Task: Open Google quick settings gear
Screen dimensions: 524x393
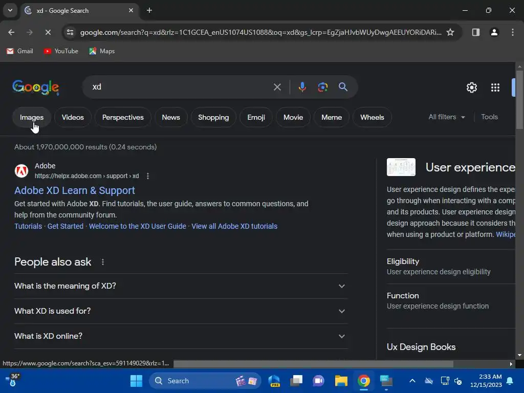Action: point(471,88)
